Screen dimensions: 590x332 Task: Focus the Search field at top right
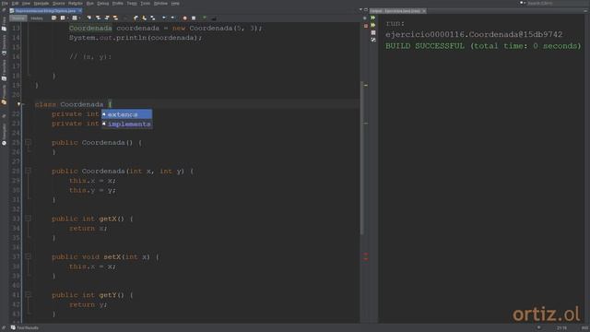(556, 3)
